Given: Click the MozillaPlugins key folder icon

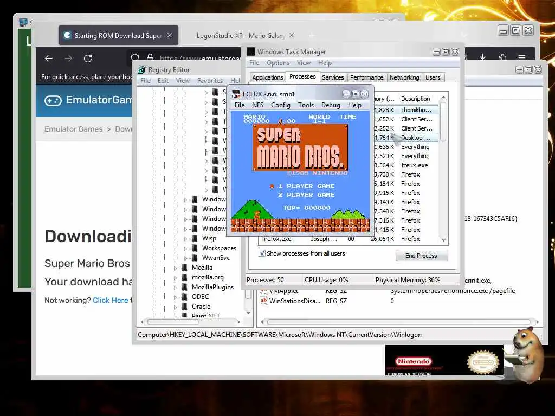Looking at the screenshot, I should (184, 287).
